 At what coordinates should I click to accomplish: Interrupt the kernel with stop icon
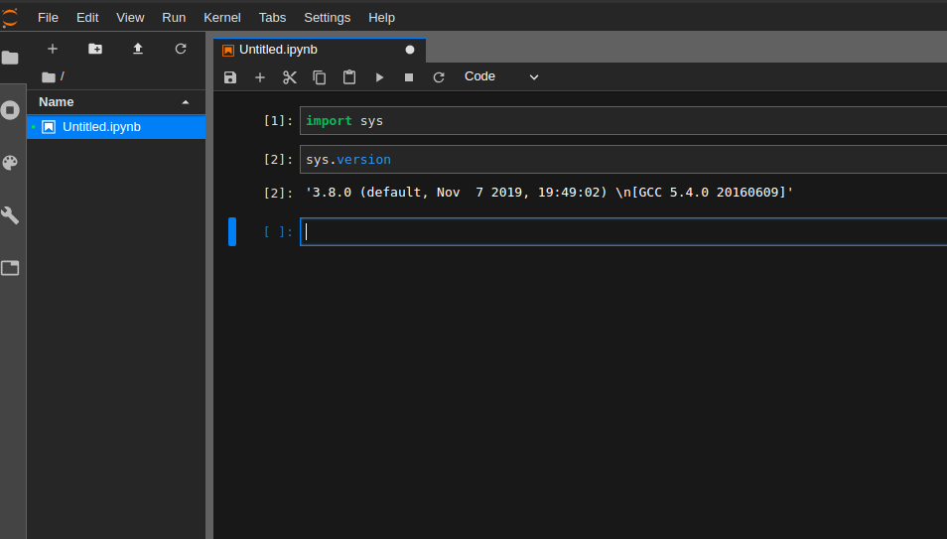[408, 77]
